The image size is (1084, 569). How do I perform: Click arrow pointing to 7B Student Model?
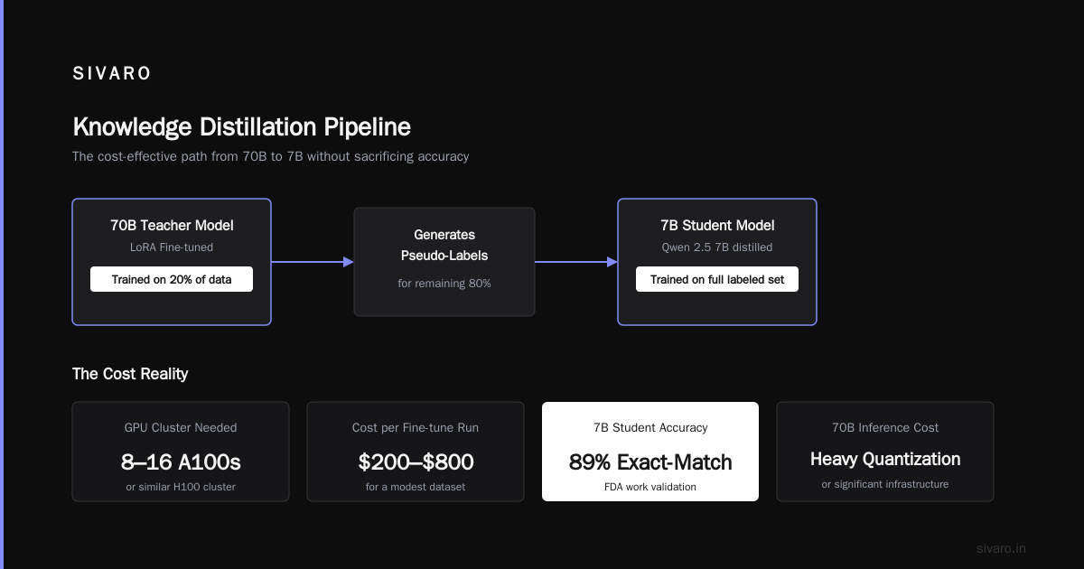(576, 262)
